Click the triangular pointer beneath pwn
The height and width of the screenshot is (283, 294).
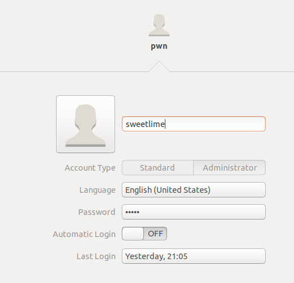click(x=159, y=66)
